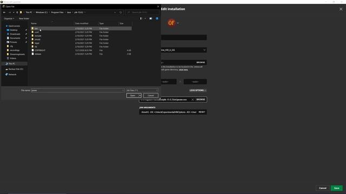Click 'Program Files' in the address breadcrumb

pos(57,12)
